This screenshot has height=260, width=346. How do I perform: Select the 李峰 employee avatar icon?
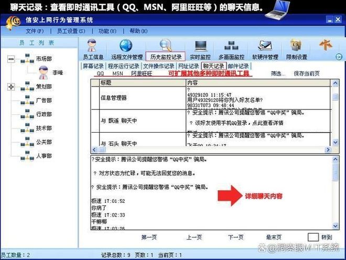[44, 73]
